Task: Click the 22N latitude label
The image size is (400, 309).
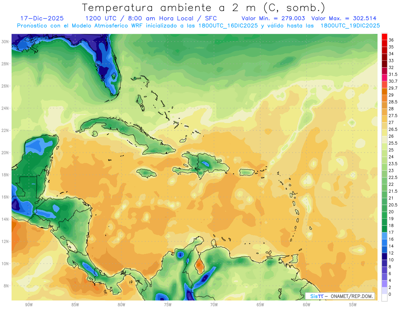Action: click(x=5, y=130)
